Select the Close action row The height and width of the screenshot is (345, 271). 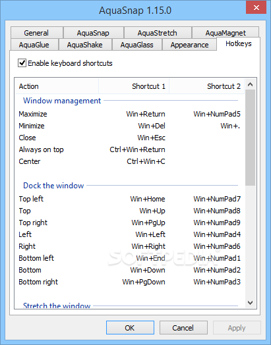click(130, 138)
